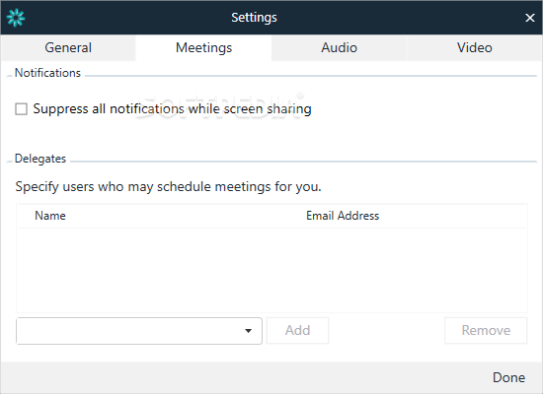The image size is (543, 394).
Task: Click the 'Suppress all notifications while screen sharing' label
Action: (x=172, y=109)
